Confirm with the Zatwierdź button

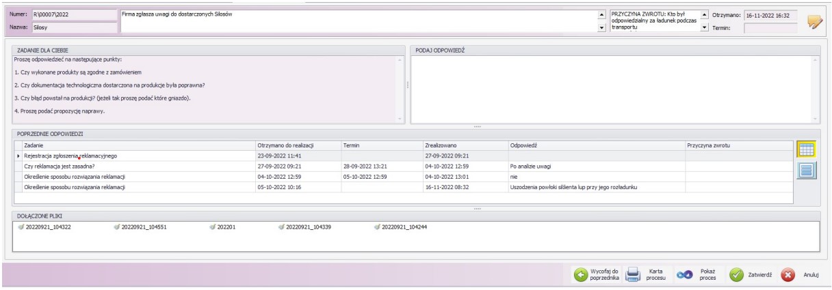(x=750, y=274)
